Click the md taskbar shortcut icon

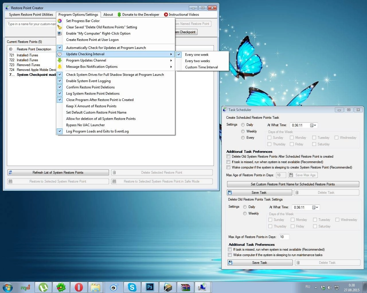pos(26,287)
